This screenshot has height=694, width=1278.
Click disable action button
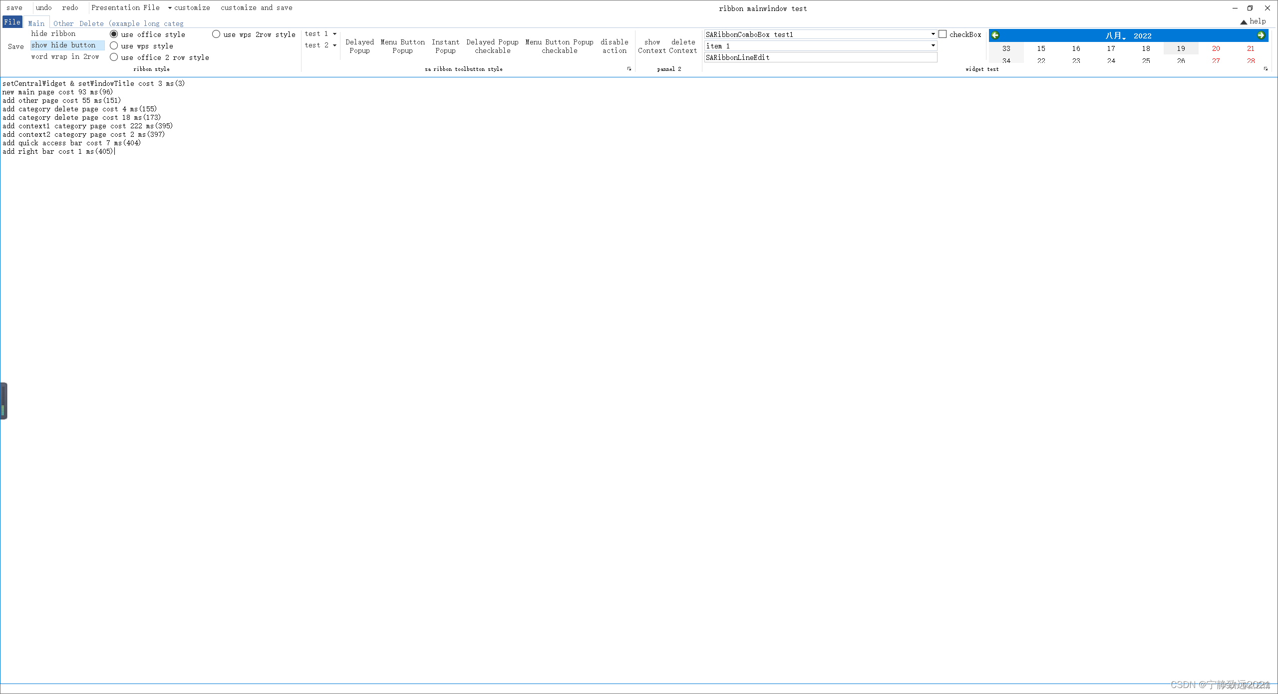coord(615,46)
